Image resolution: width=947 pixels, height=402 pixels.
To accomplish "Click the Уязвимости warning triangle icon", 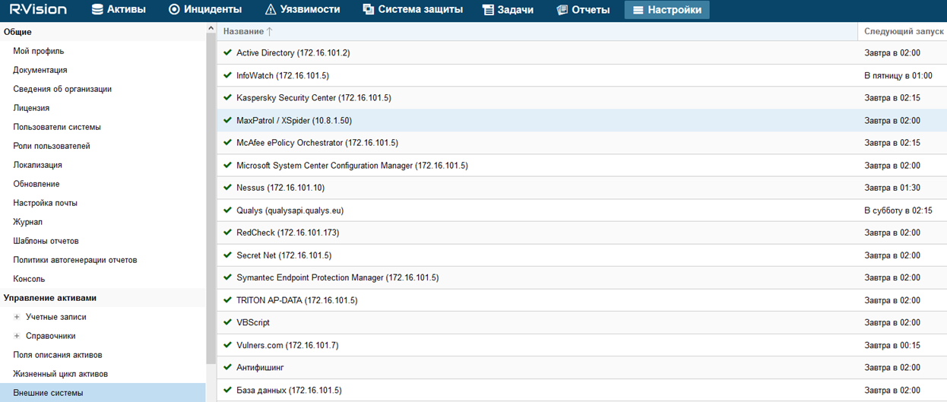I will 271,10.
